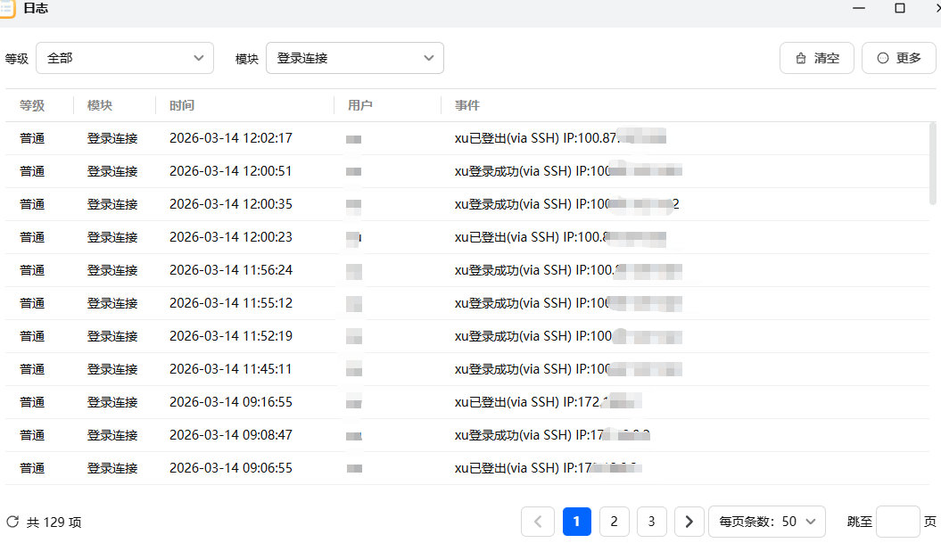Select page 2 in pagination

[614, 522]
